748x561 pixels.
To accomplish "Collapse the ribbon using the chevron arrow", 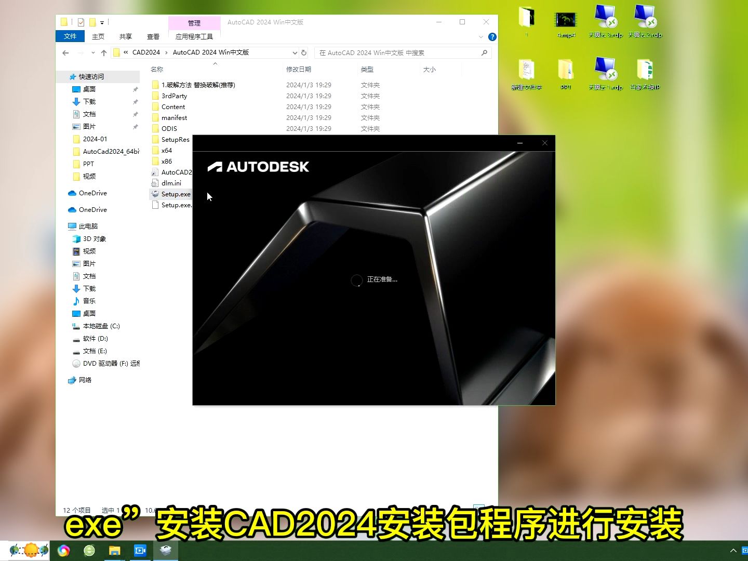I will click(x=481, y=36).
